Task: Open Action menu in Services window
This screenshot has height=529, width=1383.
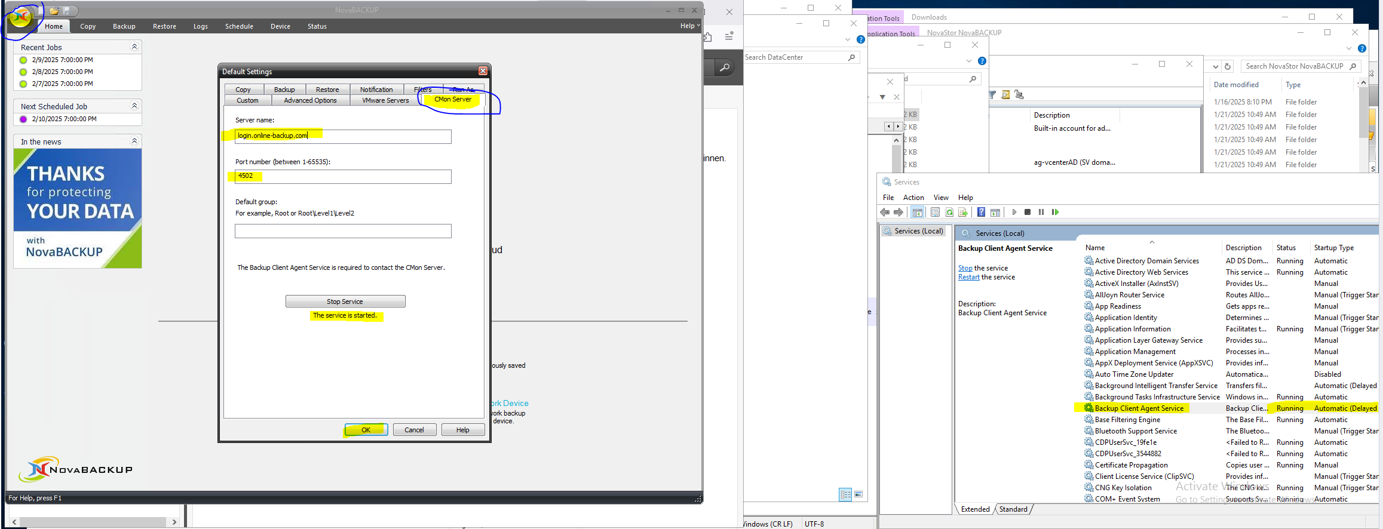Action: click(x=913, y=198)
